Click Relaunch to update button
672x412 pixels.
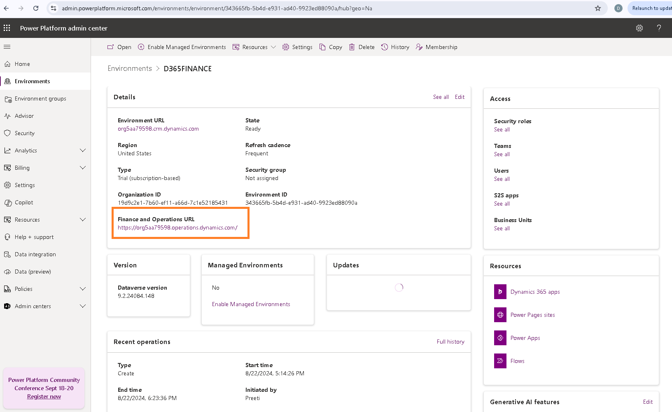tap(651, 8)
